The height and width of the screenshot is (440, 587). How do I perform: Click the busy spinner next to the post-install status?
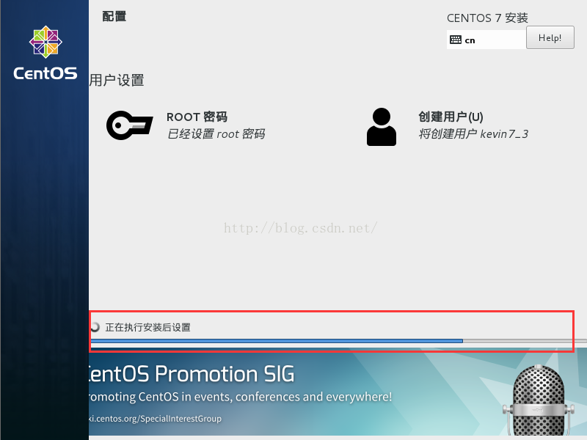pos(95,327)
